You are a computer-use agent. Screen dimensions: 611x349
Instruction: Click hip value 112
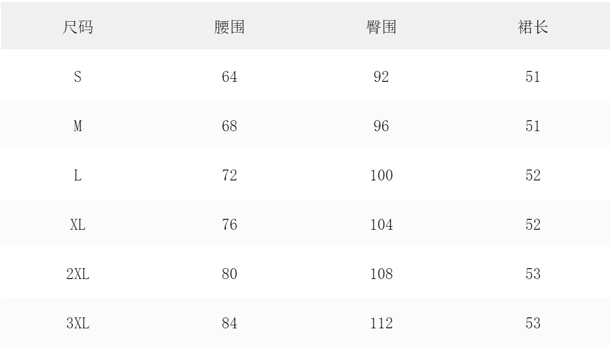[x=381, y=324]
